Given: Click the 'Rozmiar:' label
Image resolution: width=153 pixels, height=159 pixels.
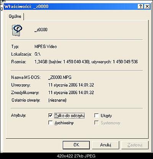Looking at the screenshot, I should coord(19,62).
